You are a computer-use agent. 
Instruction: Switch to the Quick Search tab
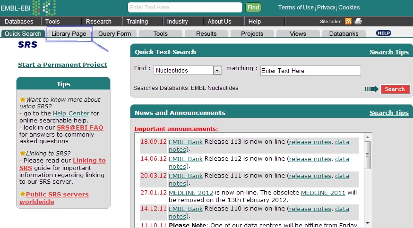pyautogui.click(x=23, y=33)
